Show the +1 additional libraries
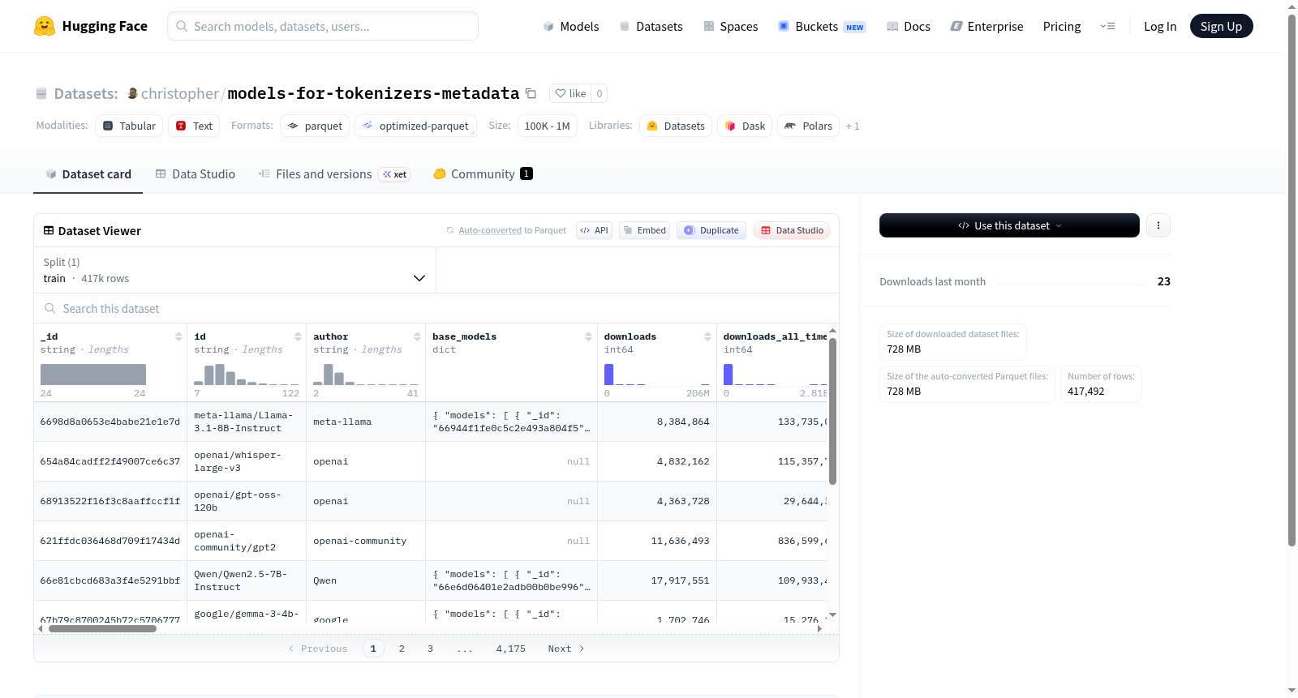 coord(852,126)
